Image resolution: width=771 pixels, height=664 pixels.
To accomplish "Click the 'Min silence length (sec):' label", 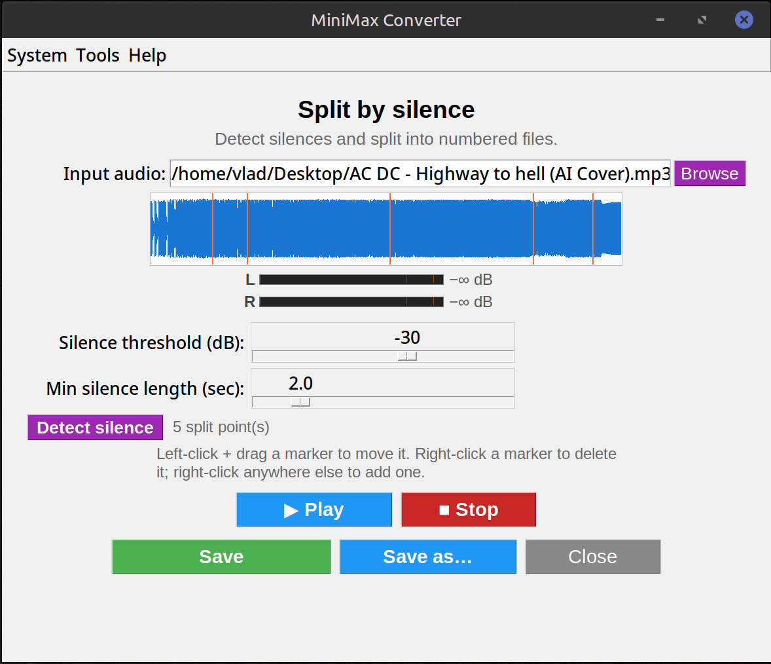I will 145,388.
